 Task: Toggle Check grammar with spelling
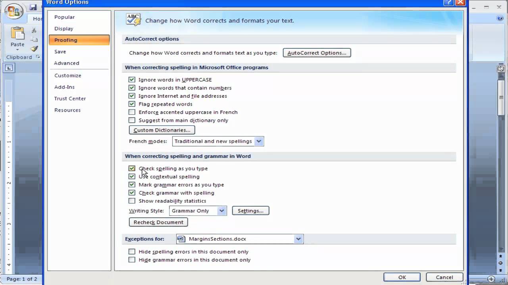pos(132,193)
